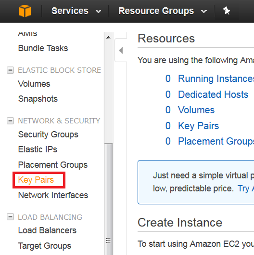Open Target Groups in the sidebar
Screen dimensions: 254x255
45,246
